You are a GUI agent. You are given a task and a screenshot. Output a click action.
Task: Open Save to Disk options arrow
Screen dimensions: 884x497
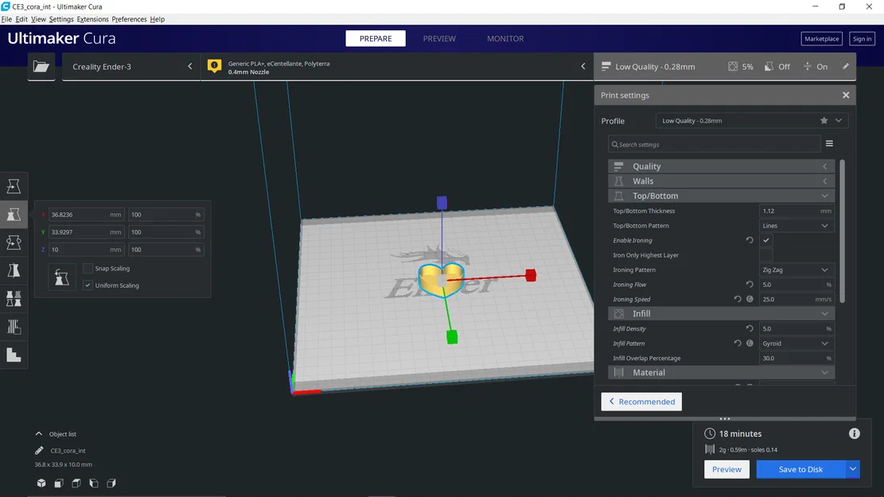tap(852, 469)
